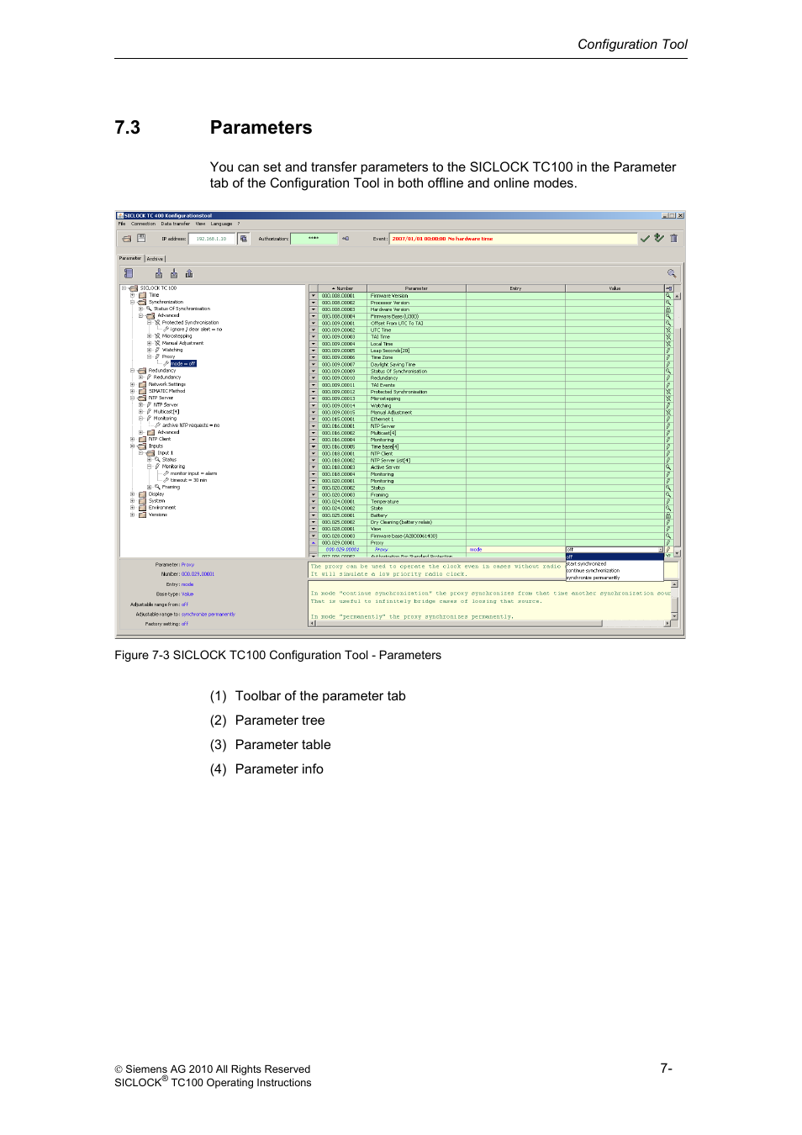Screen dimensions: 802x1135
Task: Collapse the SICLOCK TC 100 root node
Action: pyautogui.click(x=124, y=288)
